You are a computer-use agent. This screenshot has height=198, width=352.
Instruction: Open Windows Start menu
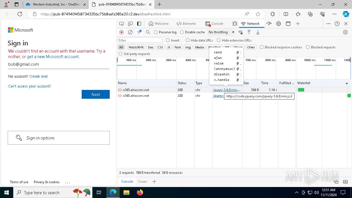6,193
